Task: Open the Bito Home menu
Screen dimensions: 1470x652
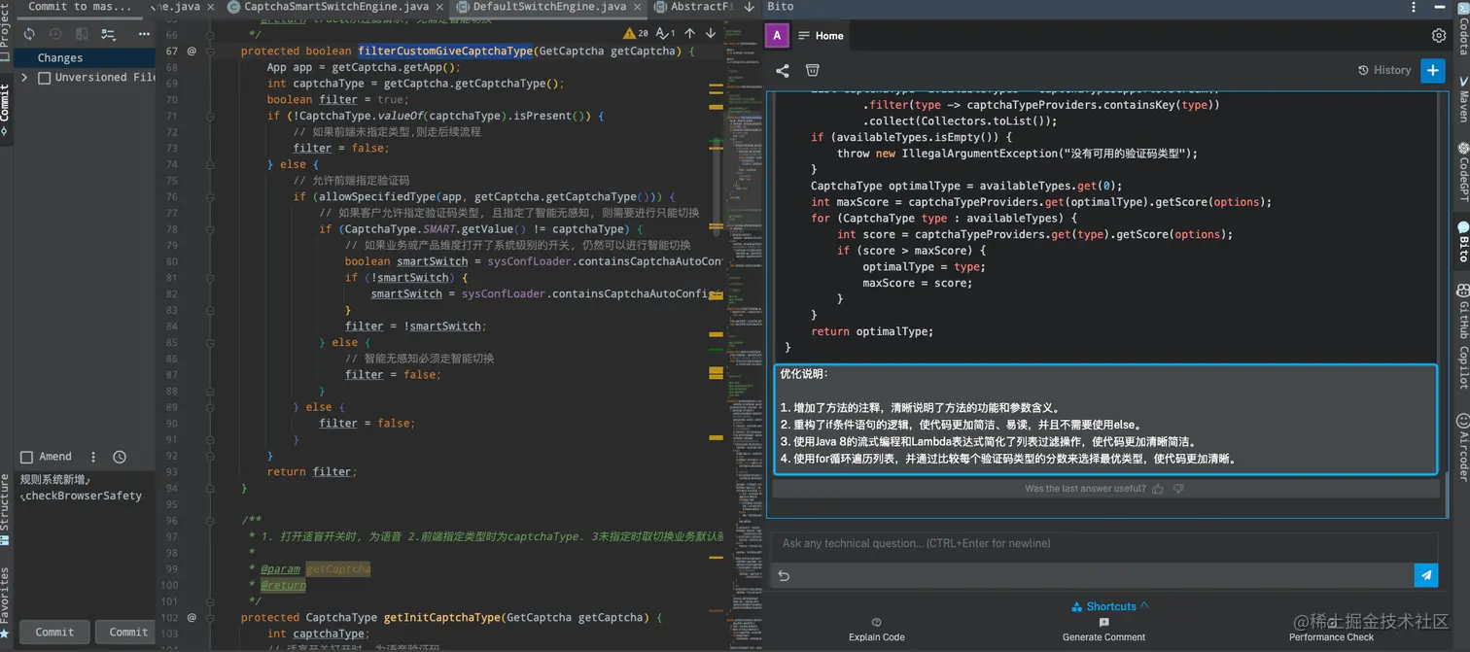Action: [x=821, y=36]
